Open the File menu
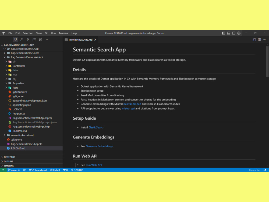This screenshot has width=269, height=202. [x=10, y=33]
